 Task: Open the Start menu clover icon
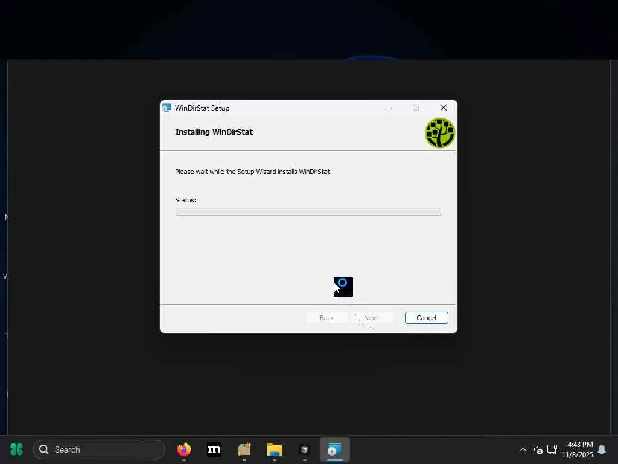click(x=16, y=449)
